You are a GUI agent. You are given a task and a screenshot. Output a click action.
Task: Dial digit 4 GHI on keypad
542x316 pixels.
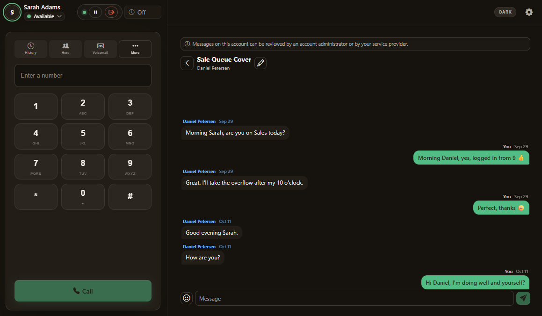pyautogui.click(x=36, y=136)
